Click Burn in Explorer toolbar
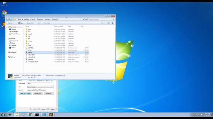The width and height of the screenshot is (213, 119). [39, 23]
